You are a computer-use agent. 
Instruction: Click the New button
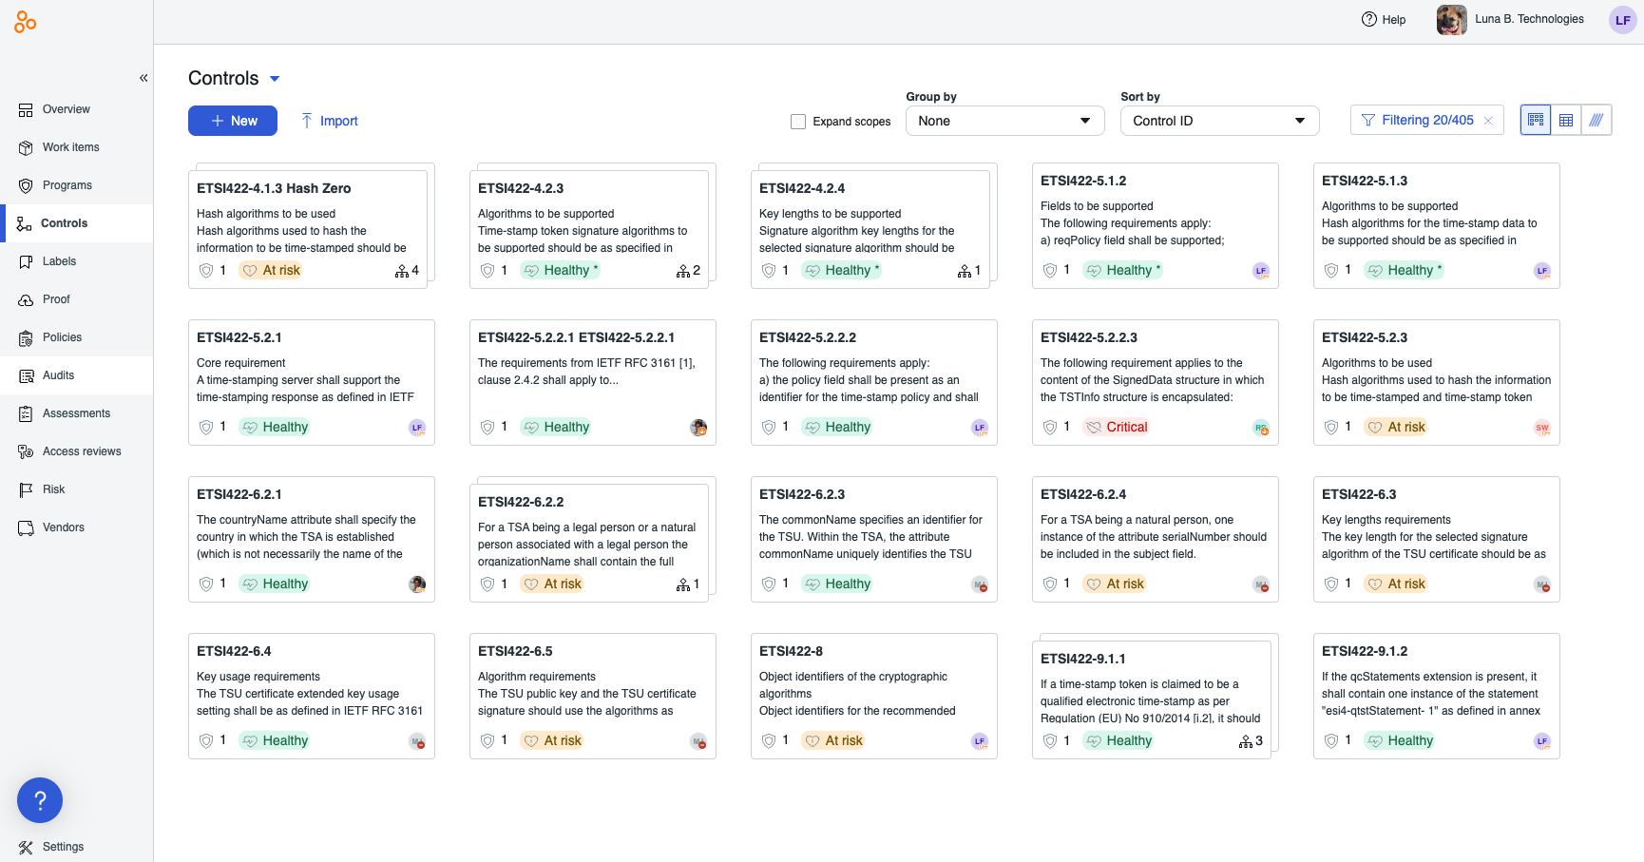click(x=232, y=121)
